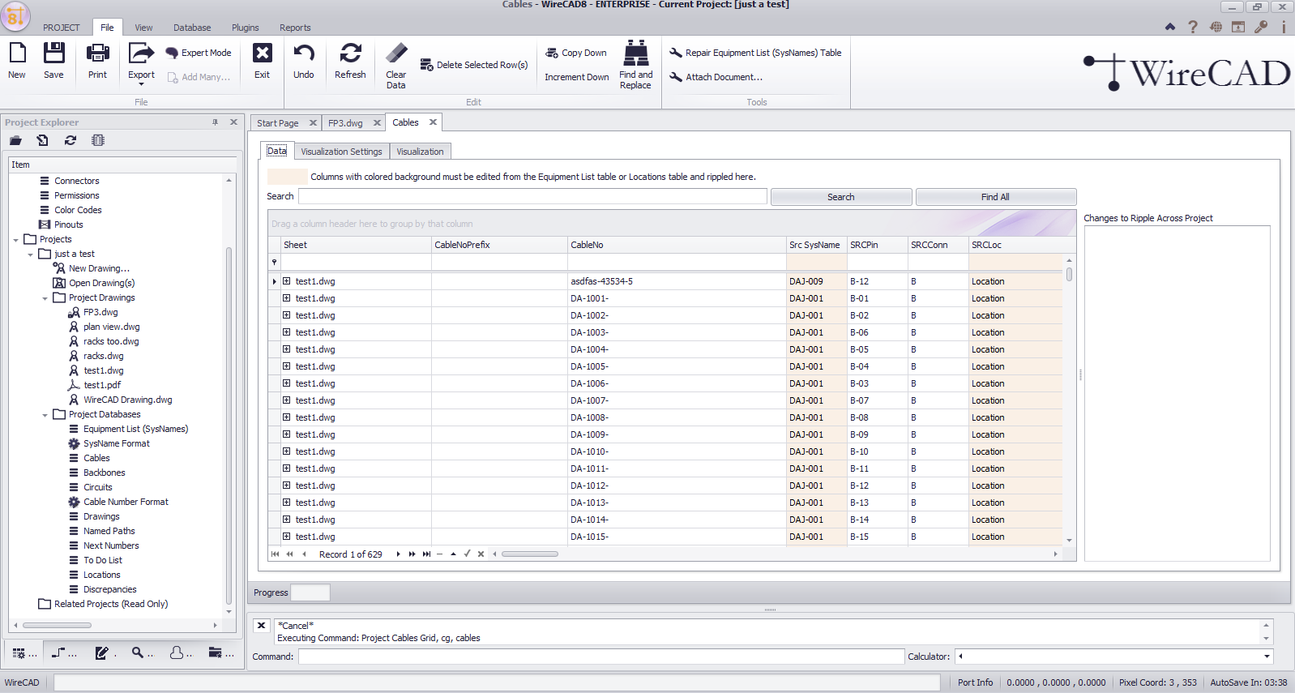This screenshot has height=693, width=1295.
Task: Select Backbones database
Action: click(104, 473)
